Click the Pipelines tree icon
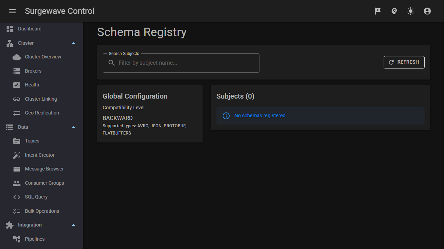This screenshot has width=444, height=249. click(17, 239)
